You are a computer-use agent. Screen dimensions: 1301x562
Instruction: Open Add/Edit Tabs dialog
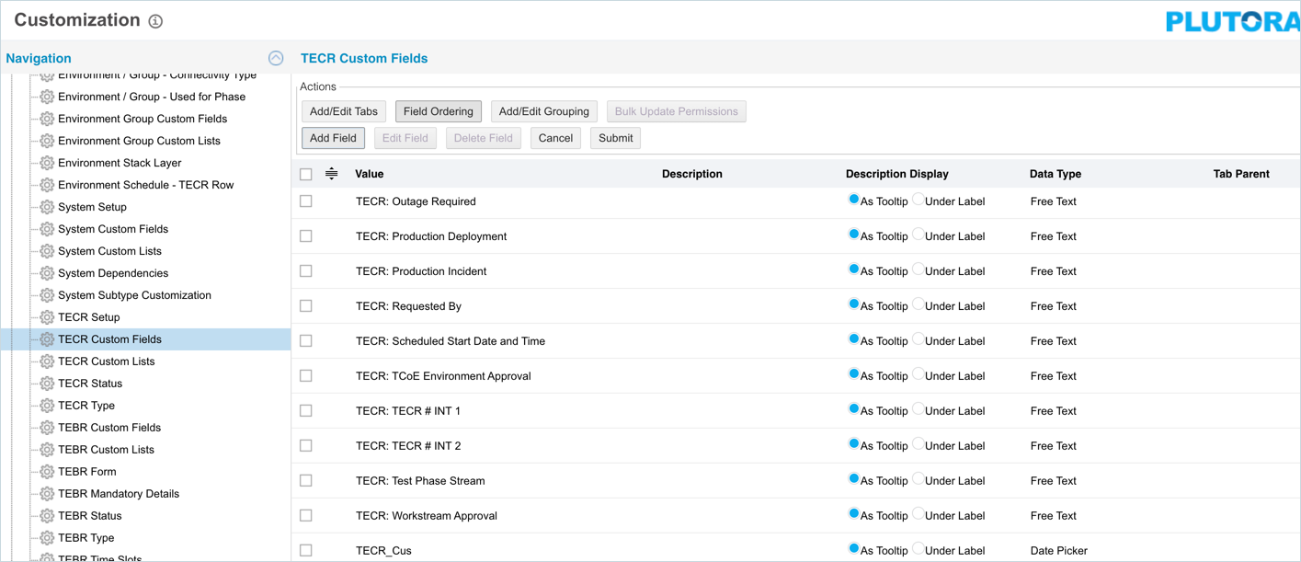click(344, 111)
